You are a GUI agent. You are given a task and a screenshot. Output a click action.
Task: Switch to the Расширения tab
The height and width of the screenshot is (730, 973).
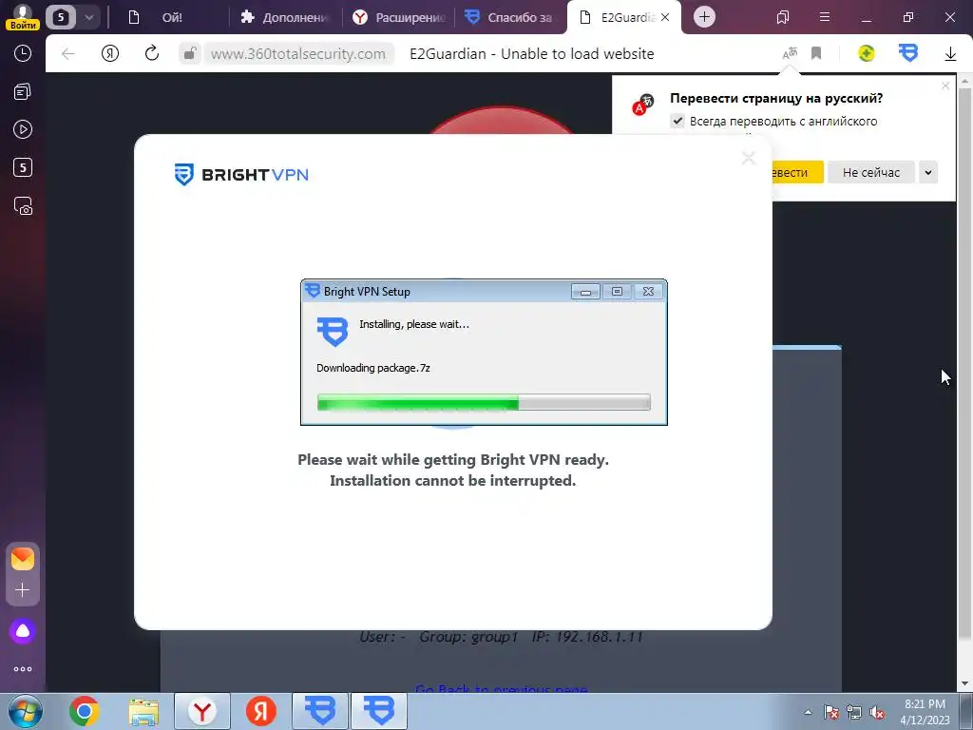(x=398, y=17)
